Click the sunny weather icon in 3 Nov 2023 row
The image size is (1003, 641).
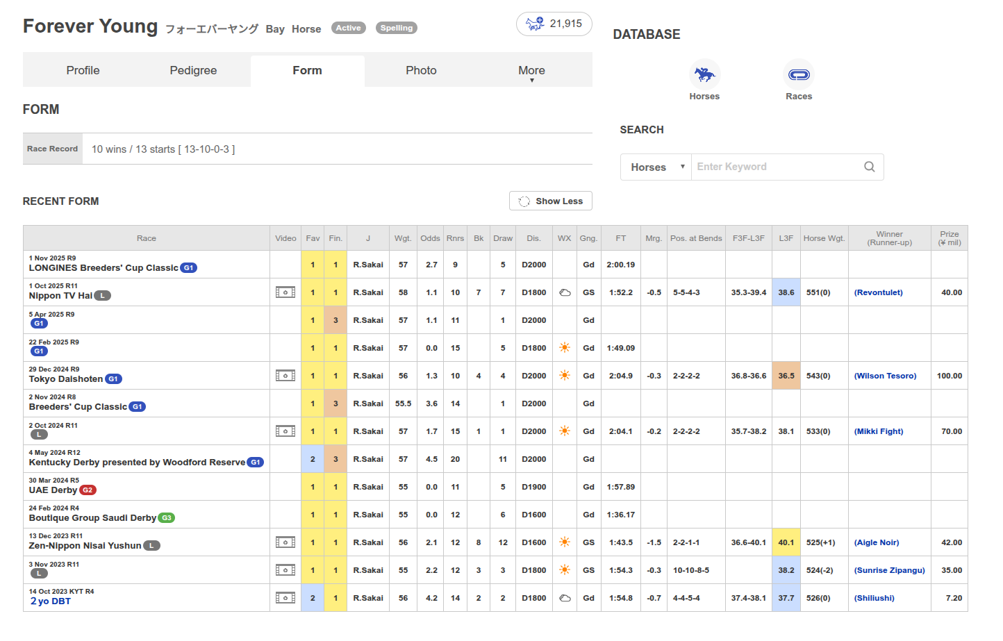(565, 570)
